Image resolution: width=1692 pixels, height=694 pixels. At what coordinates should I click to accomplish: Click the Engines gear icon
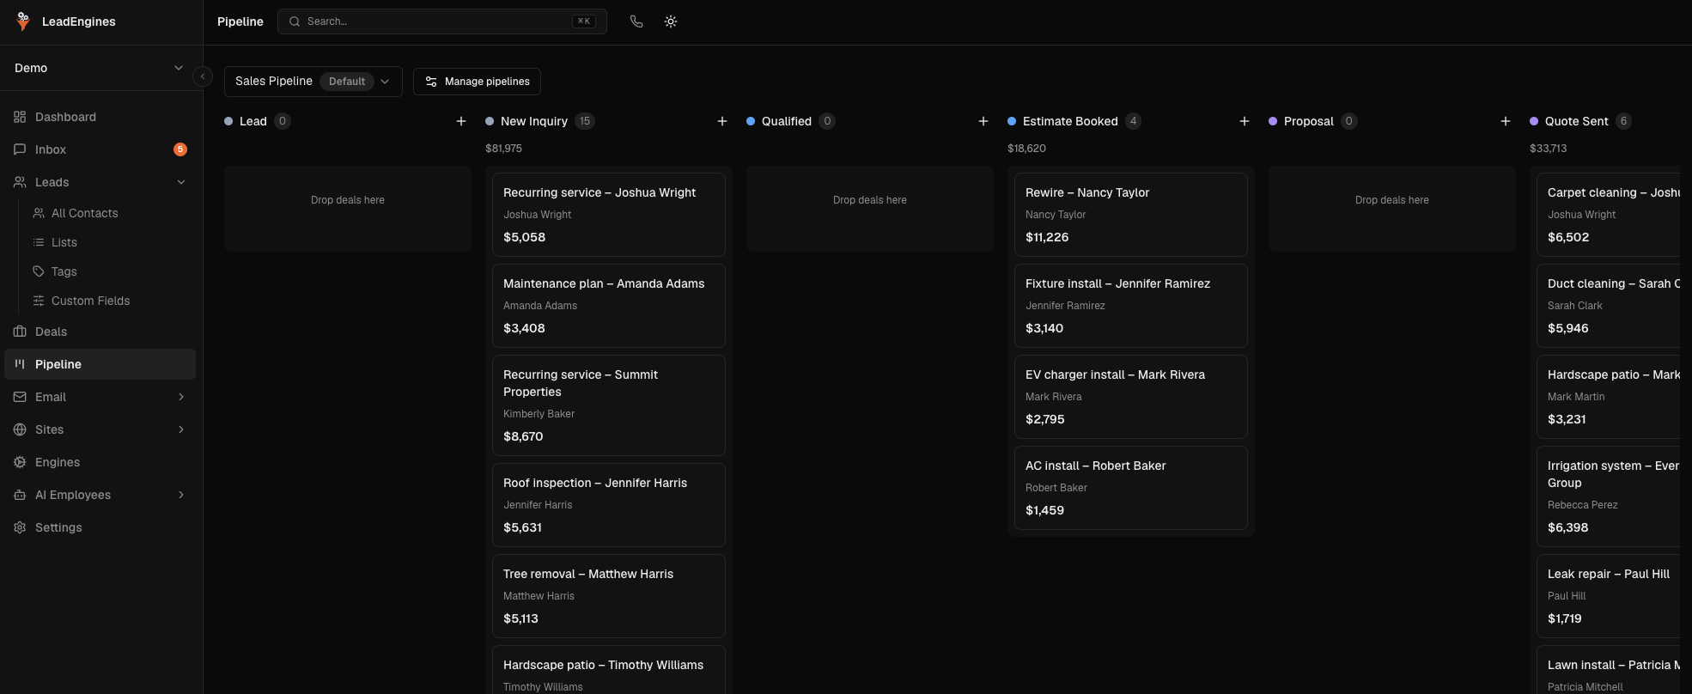tap(20, 462)
